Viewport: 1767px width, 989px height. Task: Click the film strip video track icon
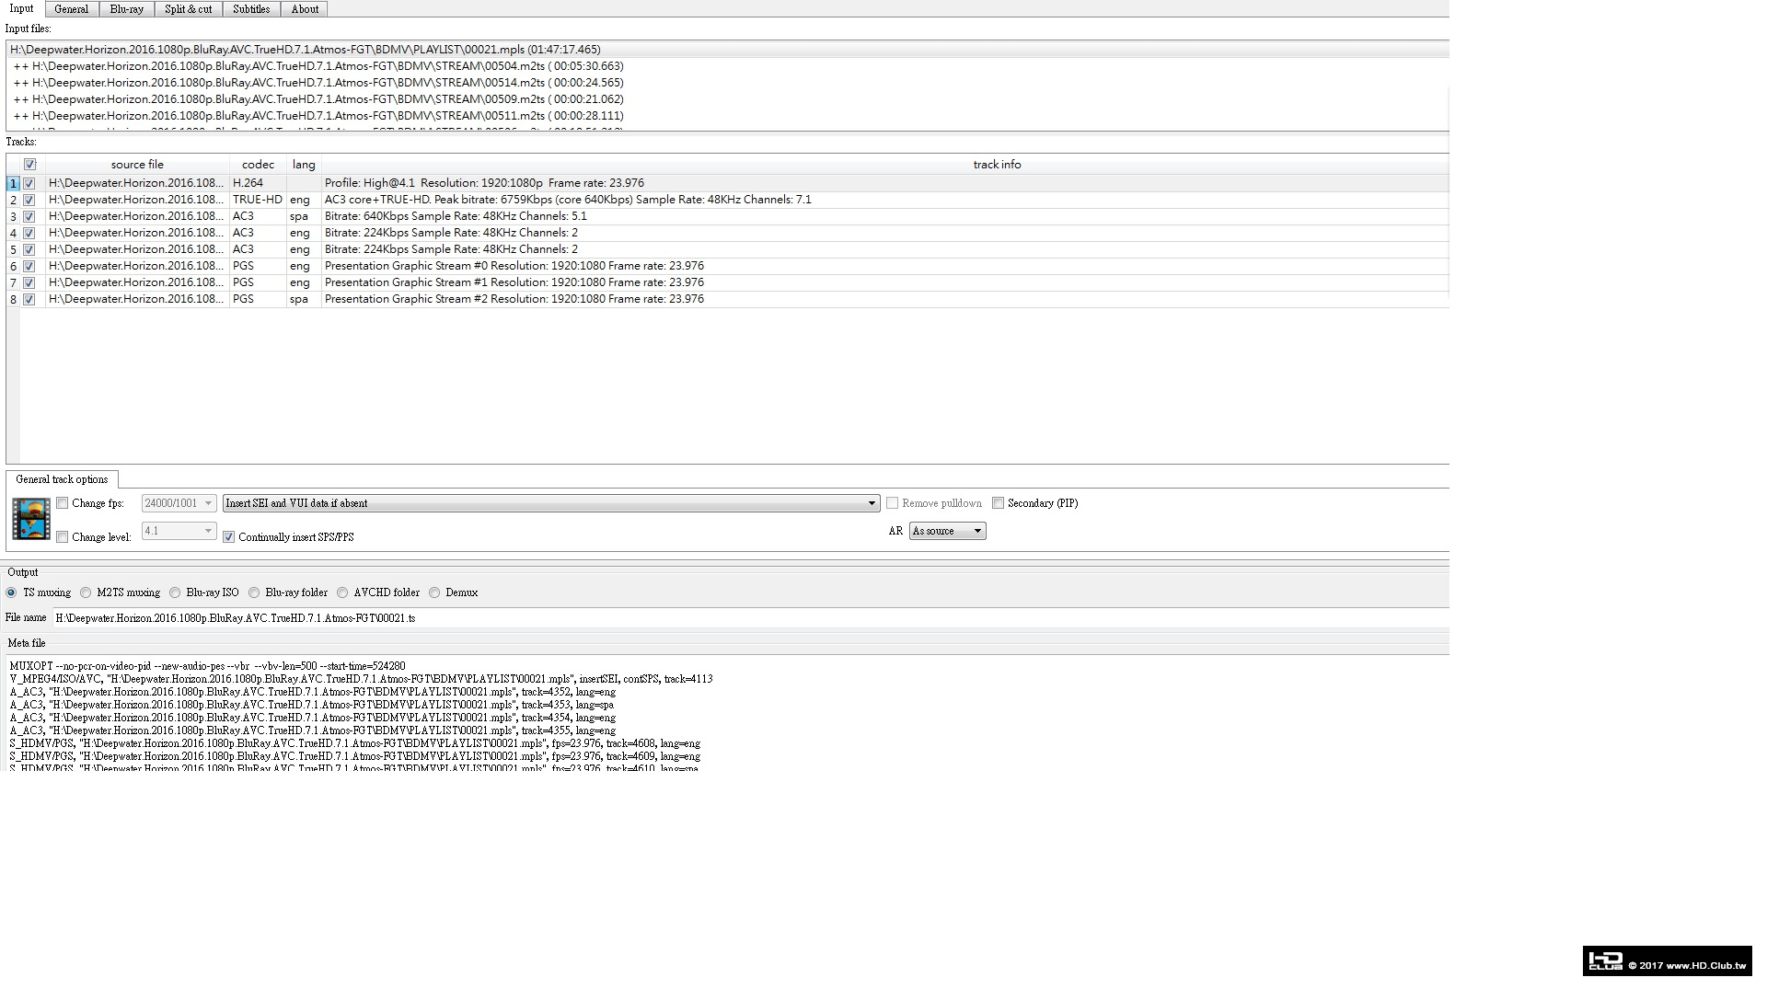click(31, 519)
